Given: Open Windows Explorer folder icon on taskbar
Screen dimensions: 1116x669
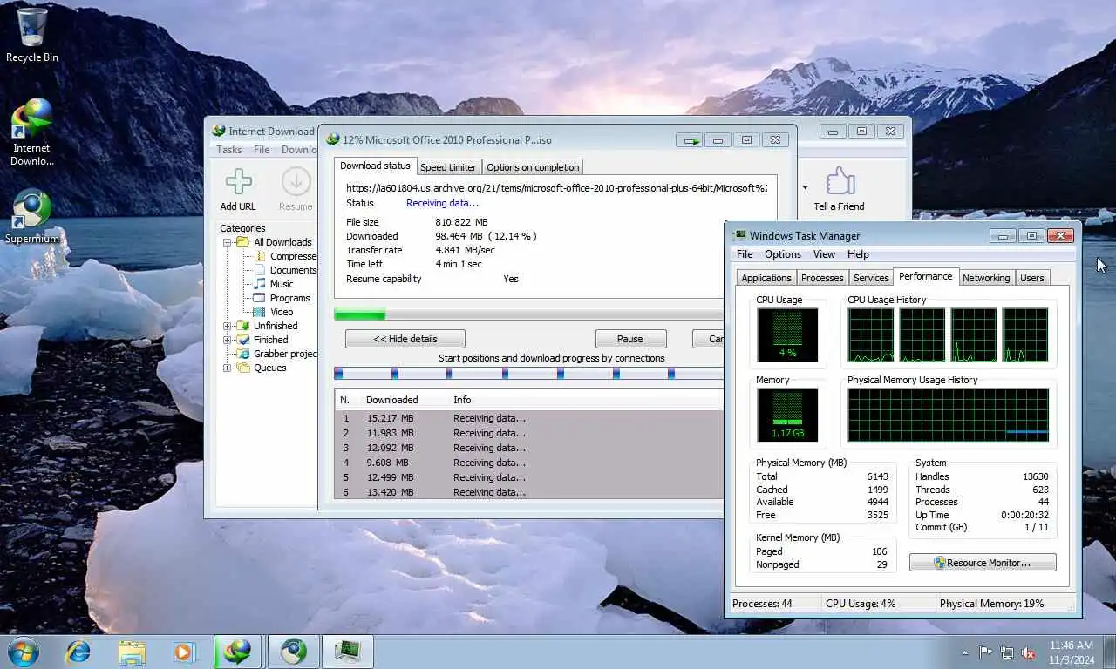Looking at the screenshot, I should (x=132, y=652).
